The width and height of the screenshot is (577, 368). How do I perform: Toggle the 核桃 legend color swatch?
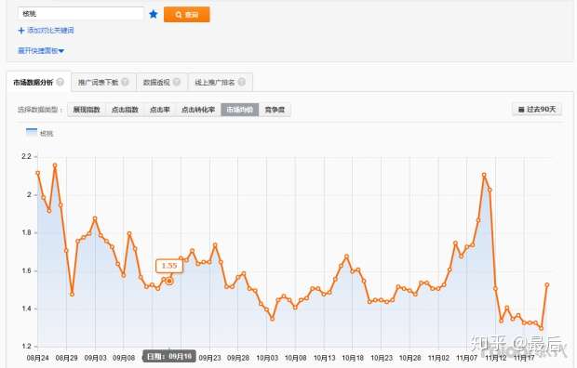pyautogui.click(x=32, y=132)
